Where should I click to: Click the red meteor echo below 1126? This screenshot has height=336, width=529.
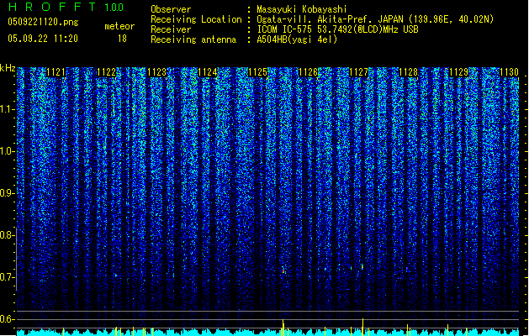click(283, 270)
